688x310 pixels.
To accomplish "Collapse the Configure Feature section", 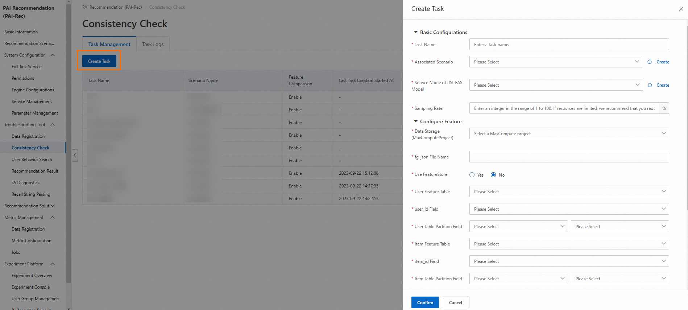I will pyautogui.click(x=416, y=121).
